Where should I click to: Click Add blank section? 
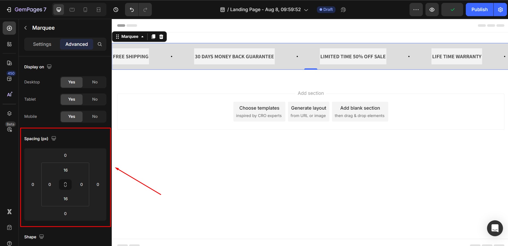(x=360, y=111)
